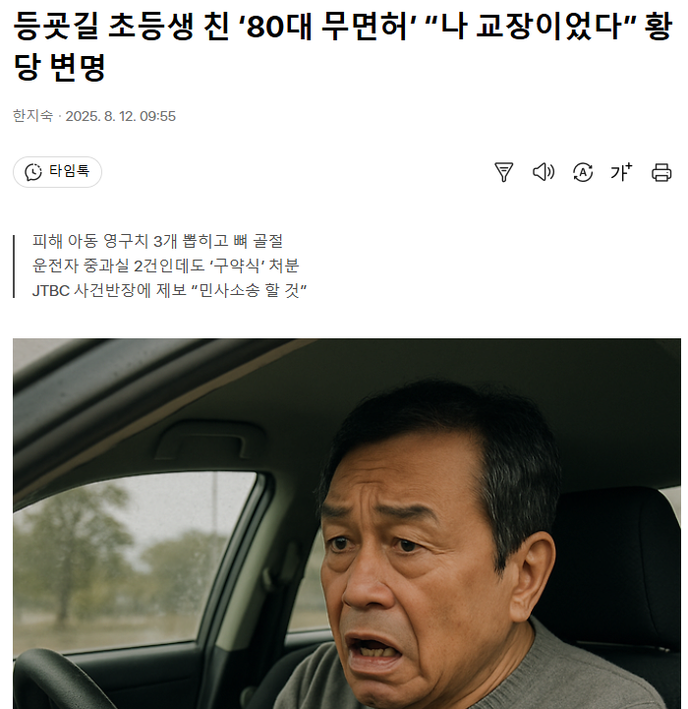This screenshot has height=709, width=688.
Task: Click the publish date 2025. 8. 12. 09:55
Action: click(120, 116)
